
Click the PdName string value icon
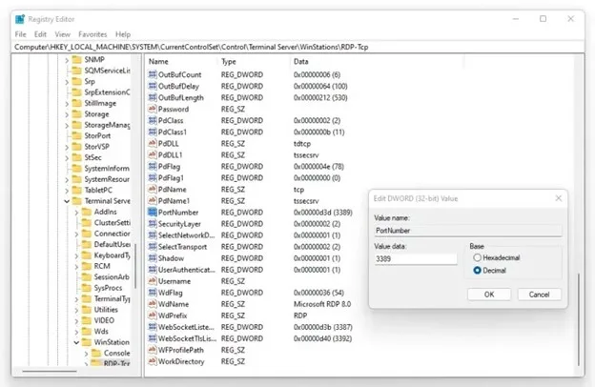153,190
